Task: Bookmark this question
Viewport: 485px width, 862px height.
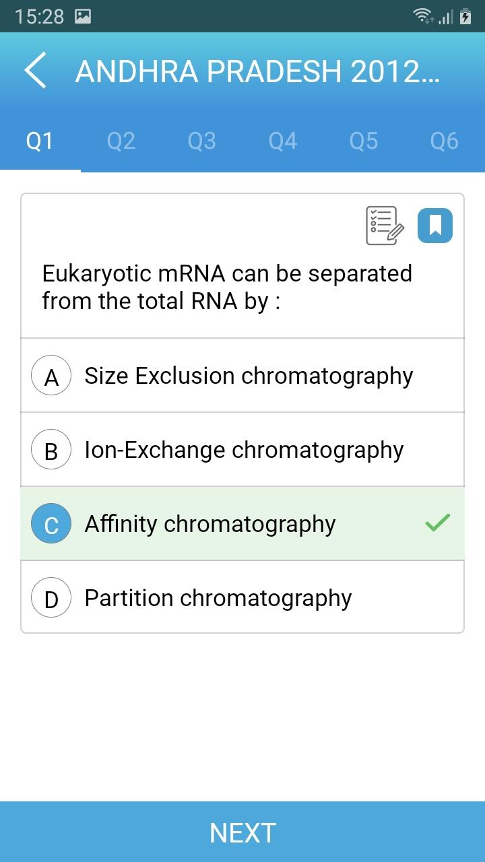Action: [x=435, y=226]
